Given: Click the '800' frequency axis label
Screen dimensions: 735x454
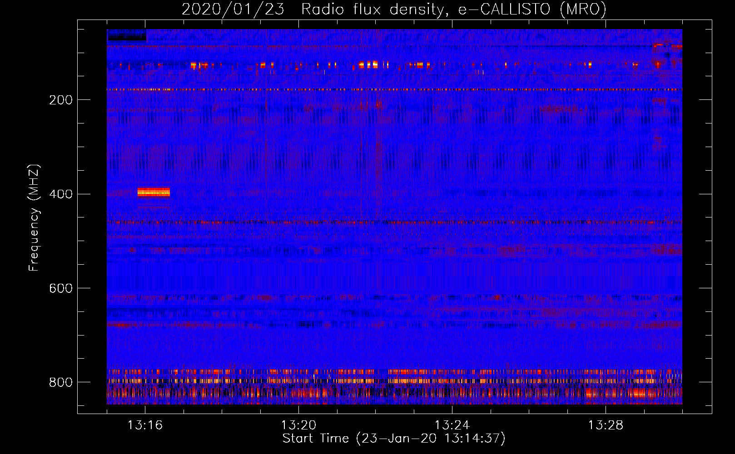Looking at the screenshot, I should tap(61, 383).
